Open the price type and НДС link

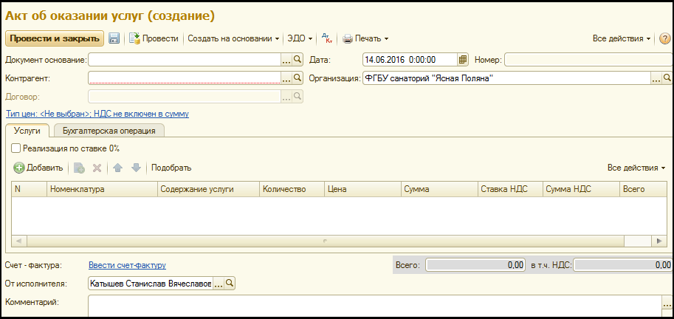click(97, 114)
